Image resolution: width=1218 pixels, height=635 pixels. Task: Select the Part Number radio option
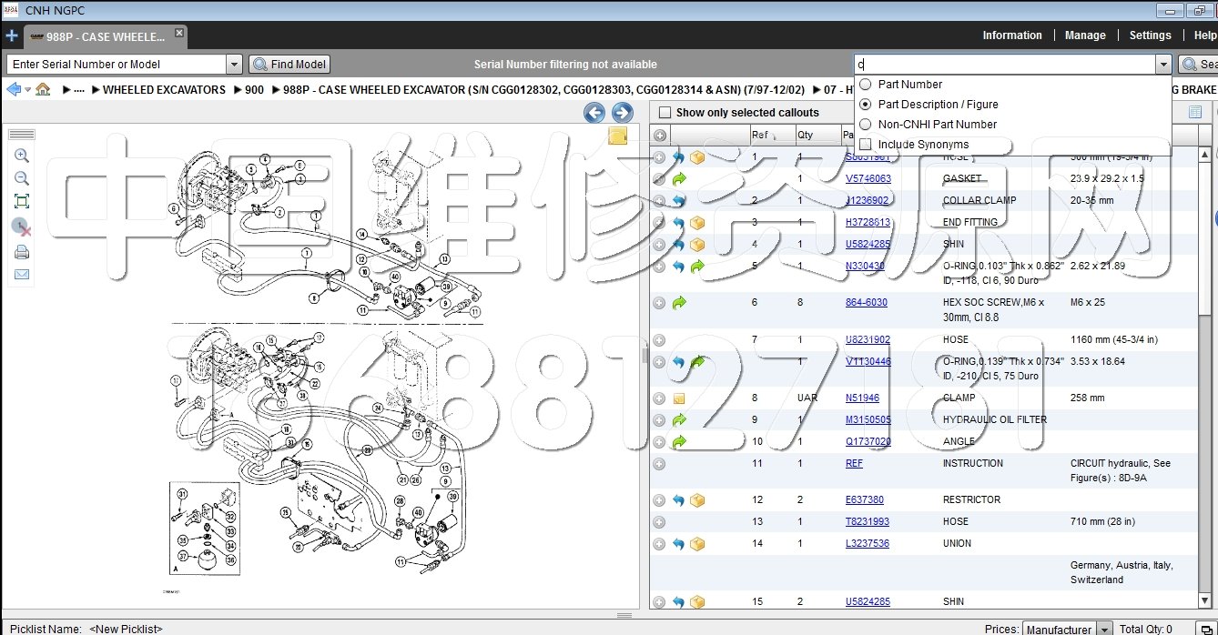point(866,85)
